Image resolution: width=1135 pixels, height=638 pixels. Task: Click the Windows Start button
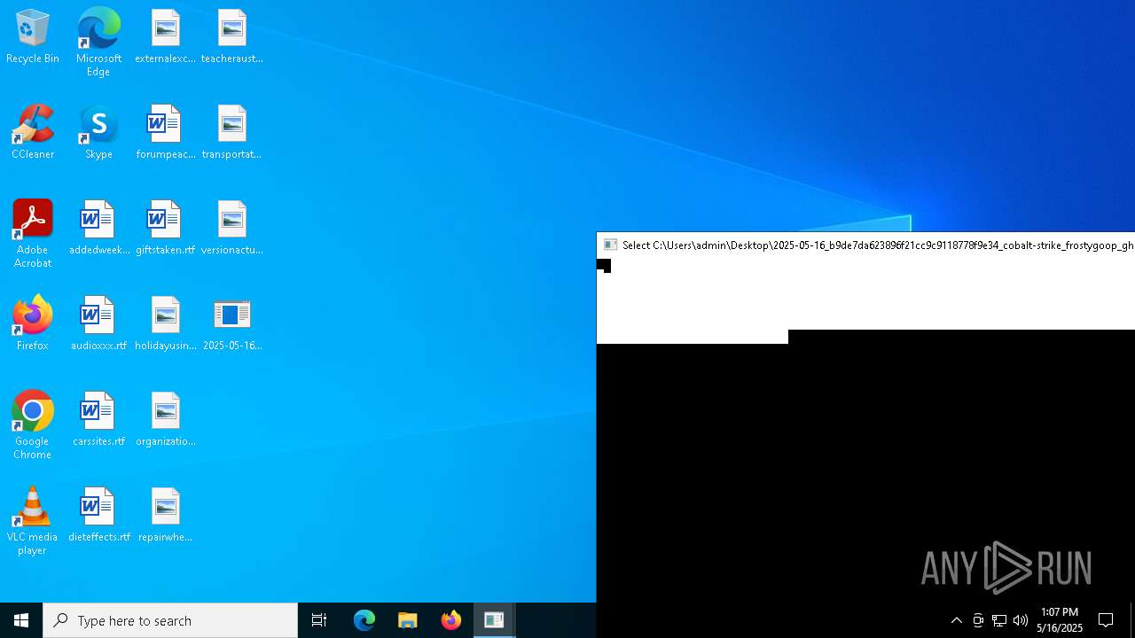coord(21,620)
